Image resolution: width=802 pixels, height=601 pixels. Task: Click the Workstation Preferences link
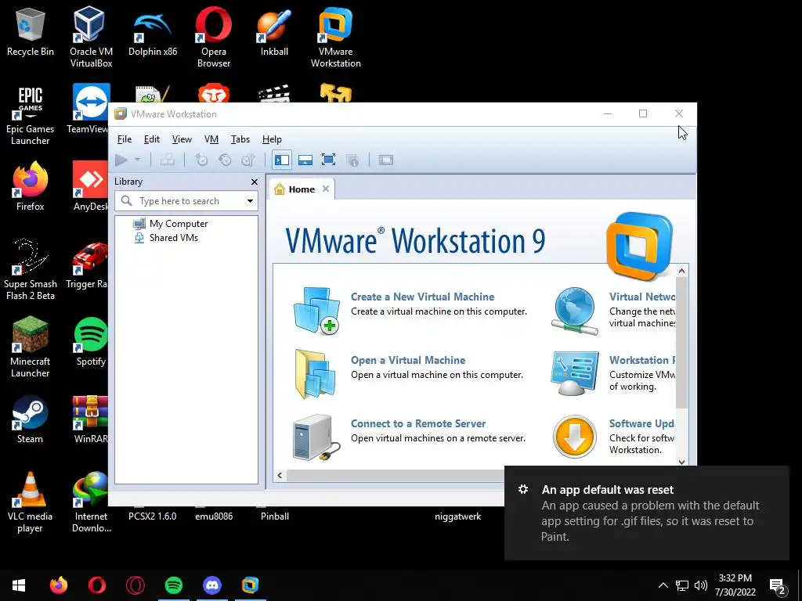tap(642, 360)
